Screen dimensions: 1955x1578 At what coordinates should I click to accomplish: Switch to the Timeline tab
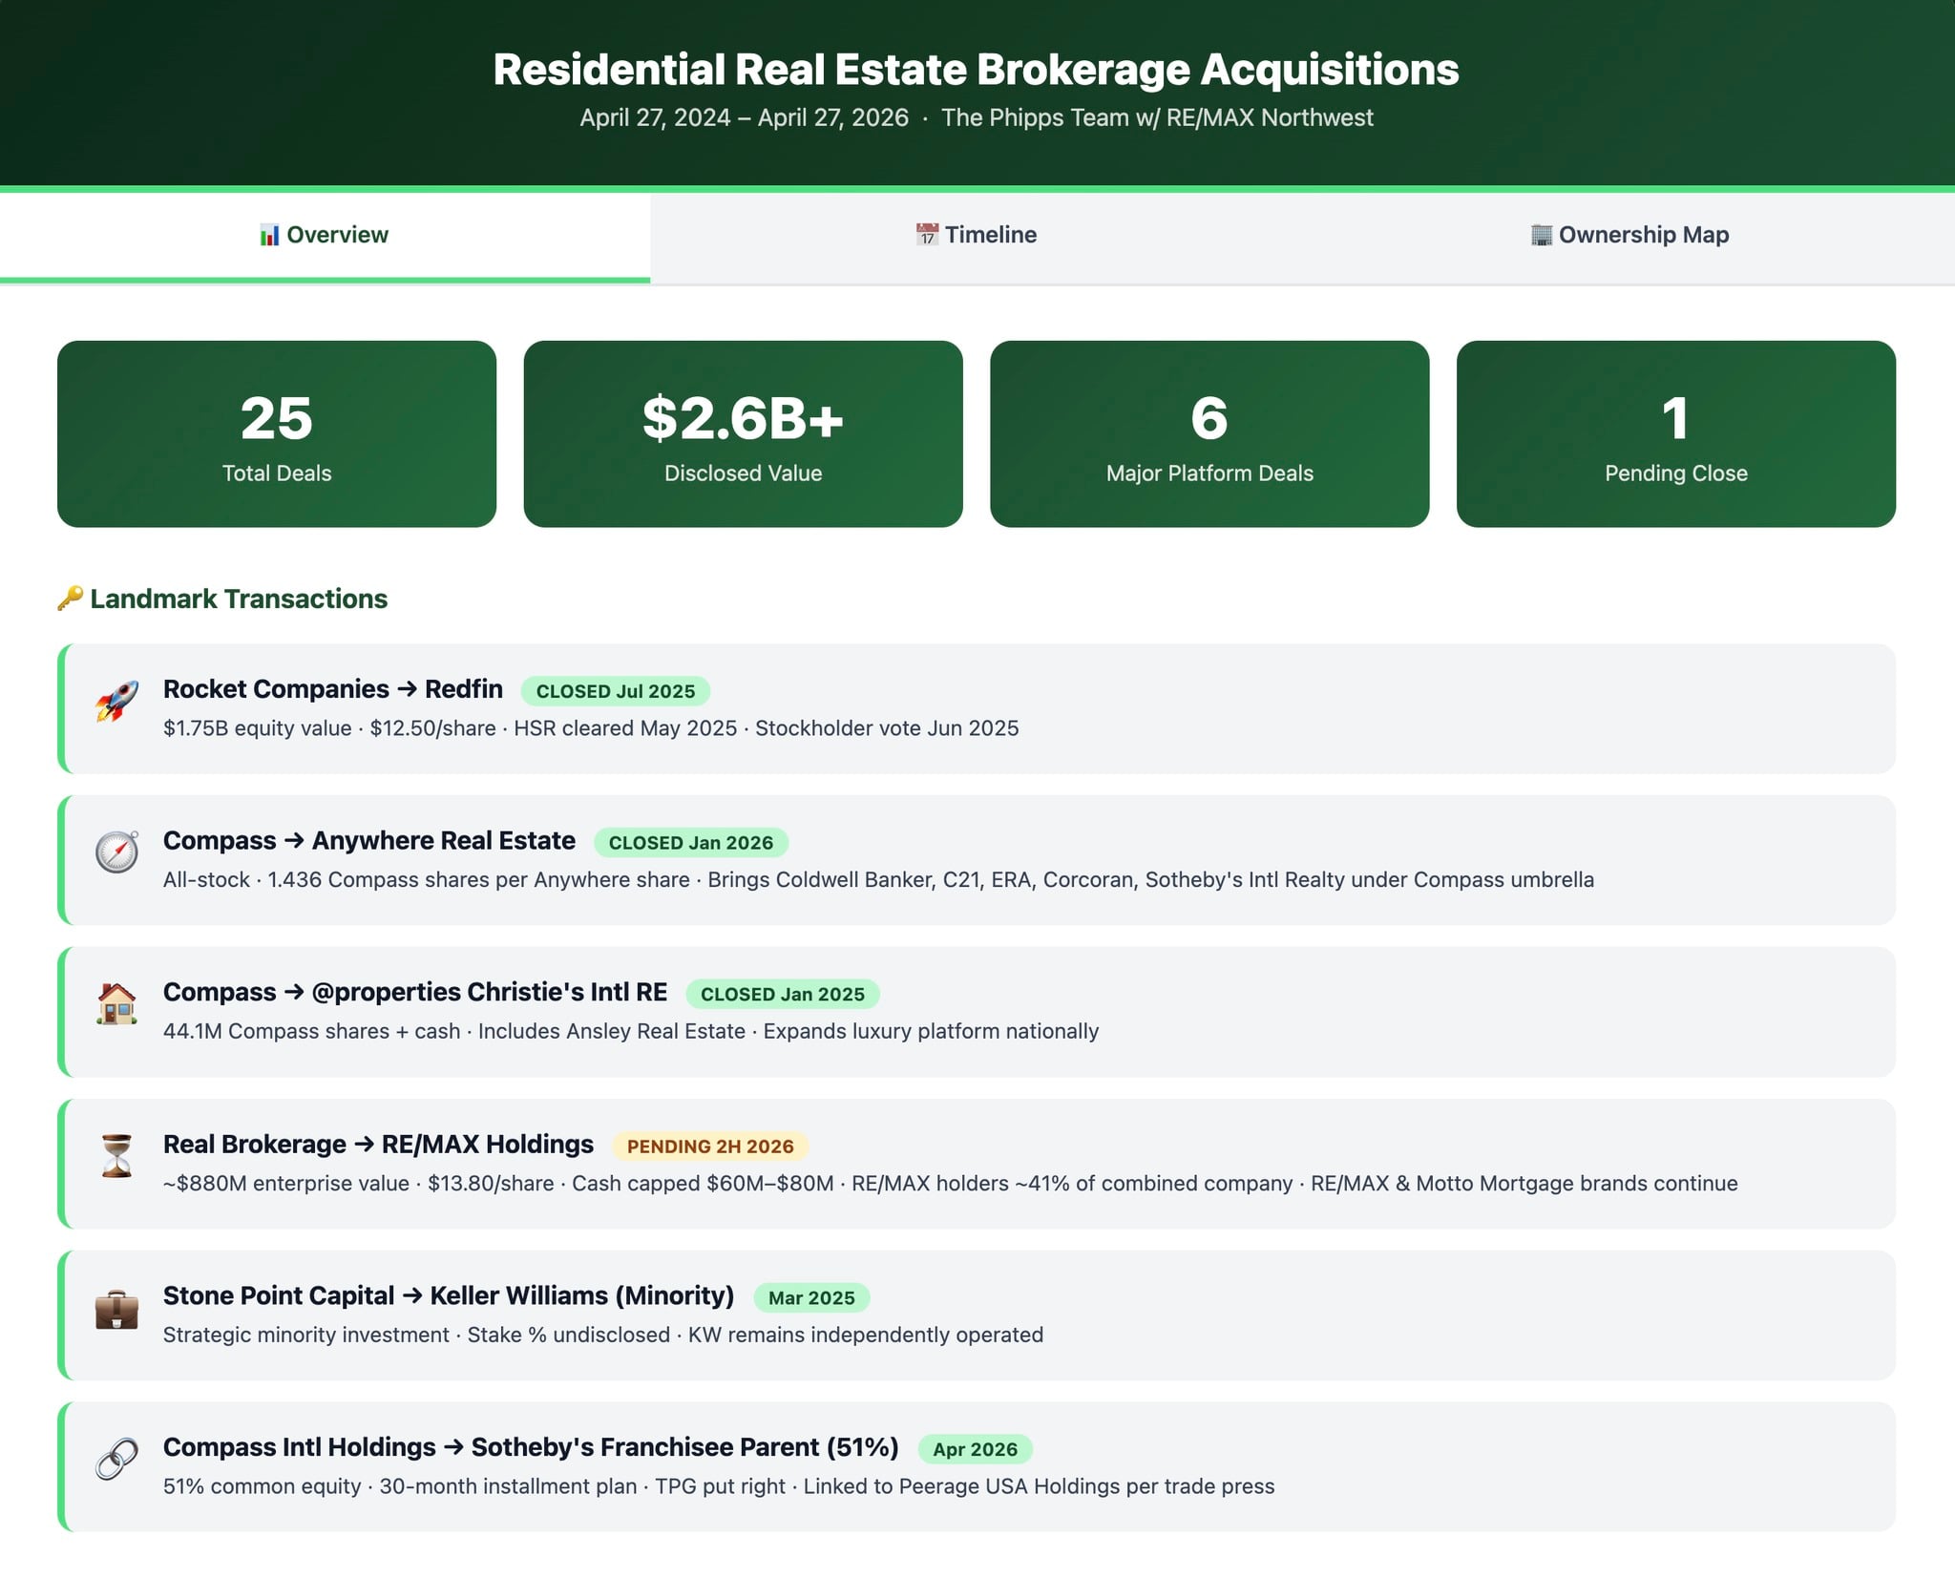pos(977,235)
